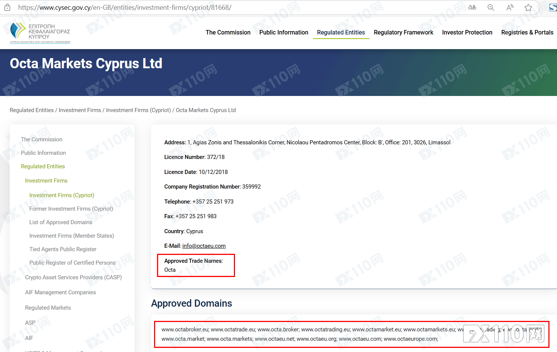Open Registries & Portals top menu
The width and height of the screenshot is (557, 352).
point(527,33)
